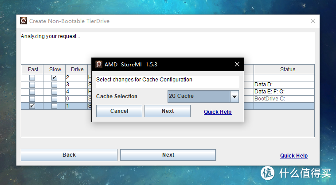The height and width of the screenshot is (185, 336).
Task: Click the StoreMI logo icon in the dialog title bar
Action: pos(99,64)
